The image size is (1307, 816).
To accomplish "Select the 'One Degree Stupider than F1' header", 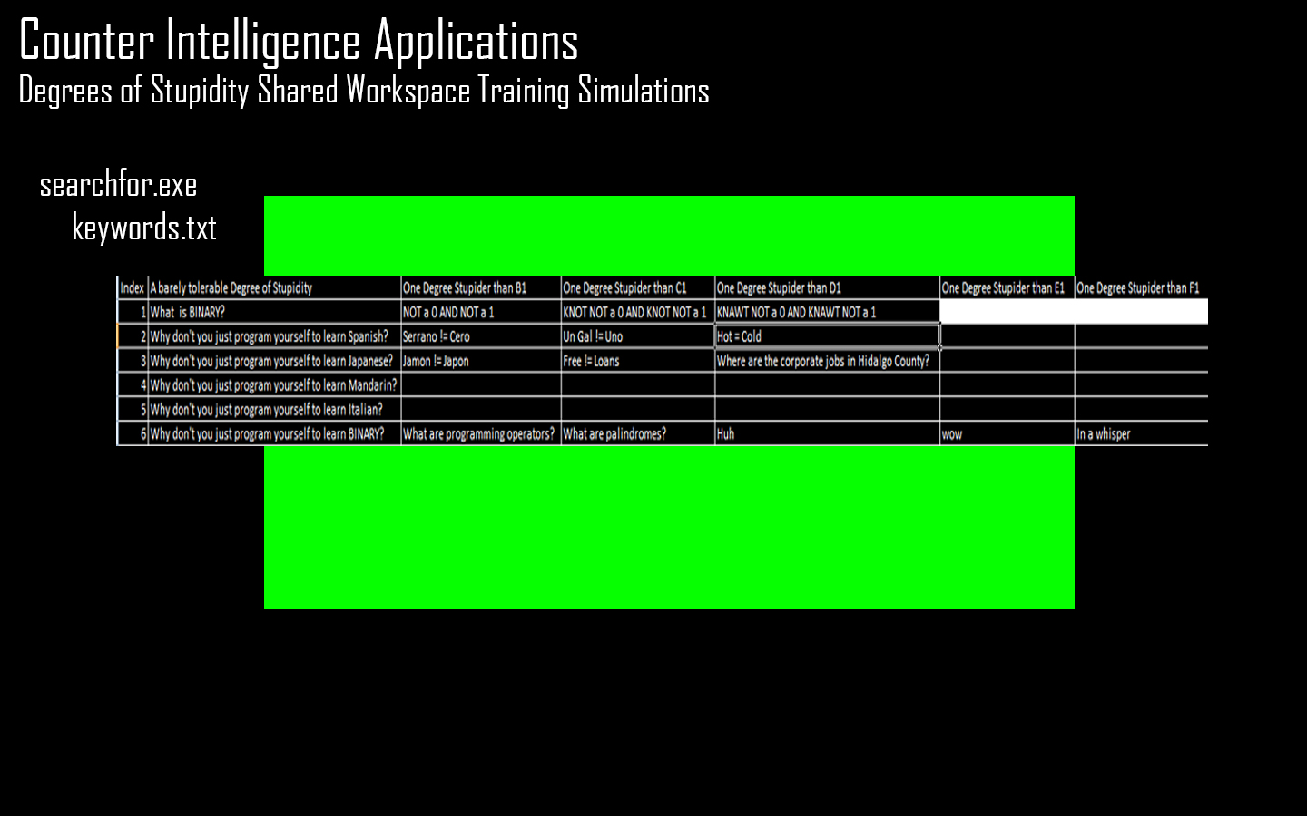I will pyautogui.click(x=1140, y=288).
